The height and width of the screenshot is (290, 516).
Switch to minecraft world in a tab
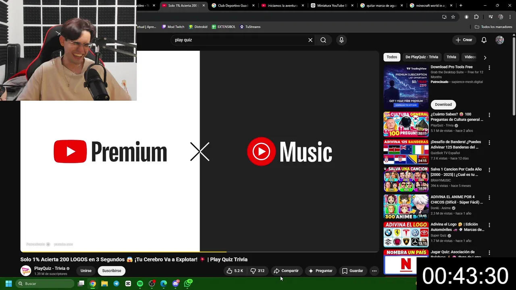pos(431,6)
